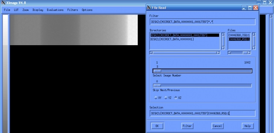Click the Directories horizontal scrollbar track
This screenshot has height=133, width=274.
[185, 53]
